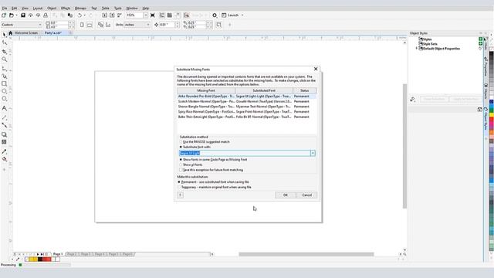Click the Status column header
Image resolution: width=494 pixels, height=278 pixels.
point(304,91)
